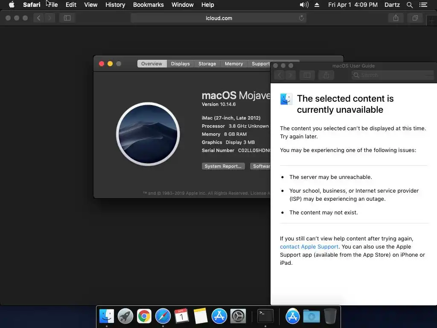The image size is (437, 328).
Task: Open the Apple menu
Action: pos(12,5)
